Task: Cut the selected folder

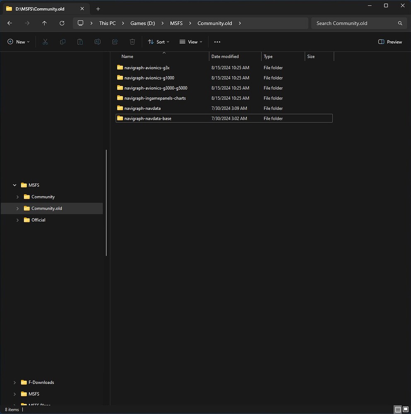Action: coord(45,42)
